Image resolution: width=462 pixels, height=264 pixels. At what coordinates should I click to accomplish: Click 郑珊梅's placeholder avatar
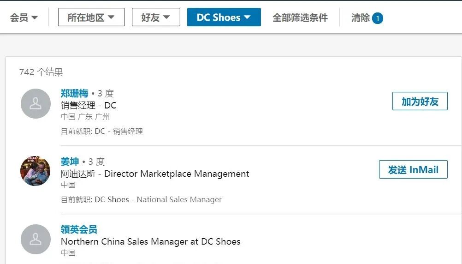point(36,103)
